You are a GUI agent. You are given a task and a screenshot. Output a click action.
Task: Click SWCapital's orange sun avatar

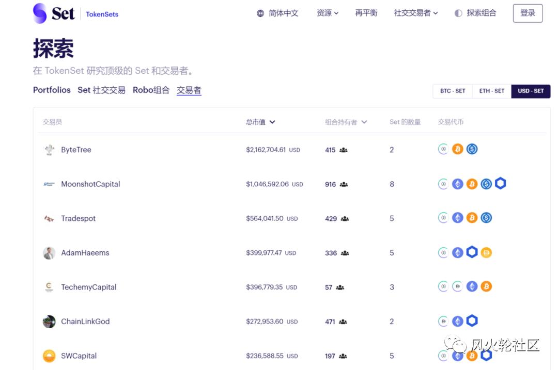point(49,356)
